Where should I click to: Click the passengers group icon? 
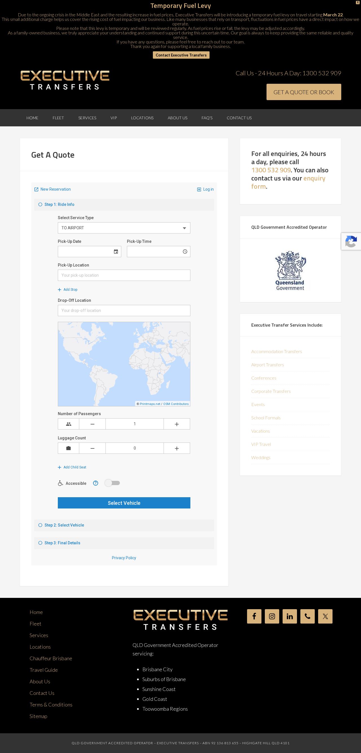pyautogui.click(x=69, y=424)
